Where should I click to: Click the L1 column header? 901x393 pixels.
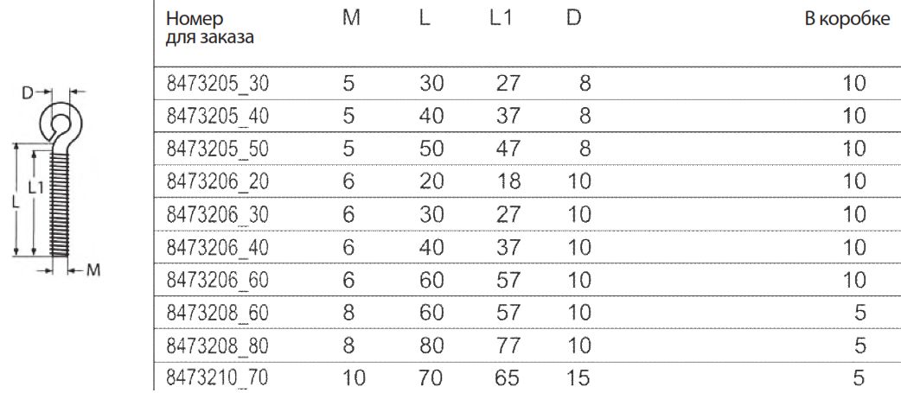[501, 19]
